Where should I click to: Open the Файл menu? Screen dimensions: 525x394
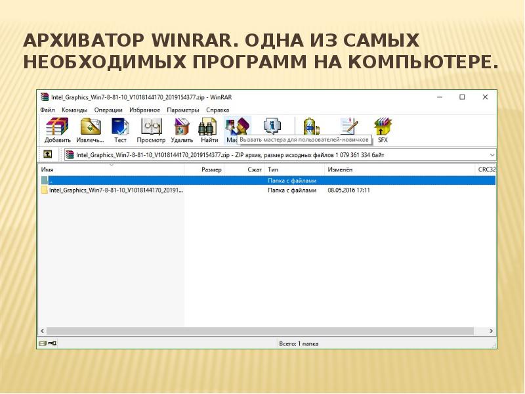tap(47, 110)
